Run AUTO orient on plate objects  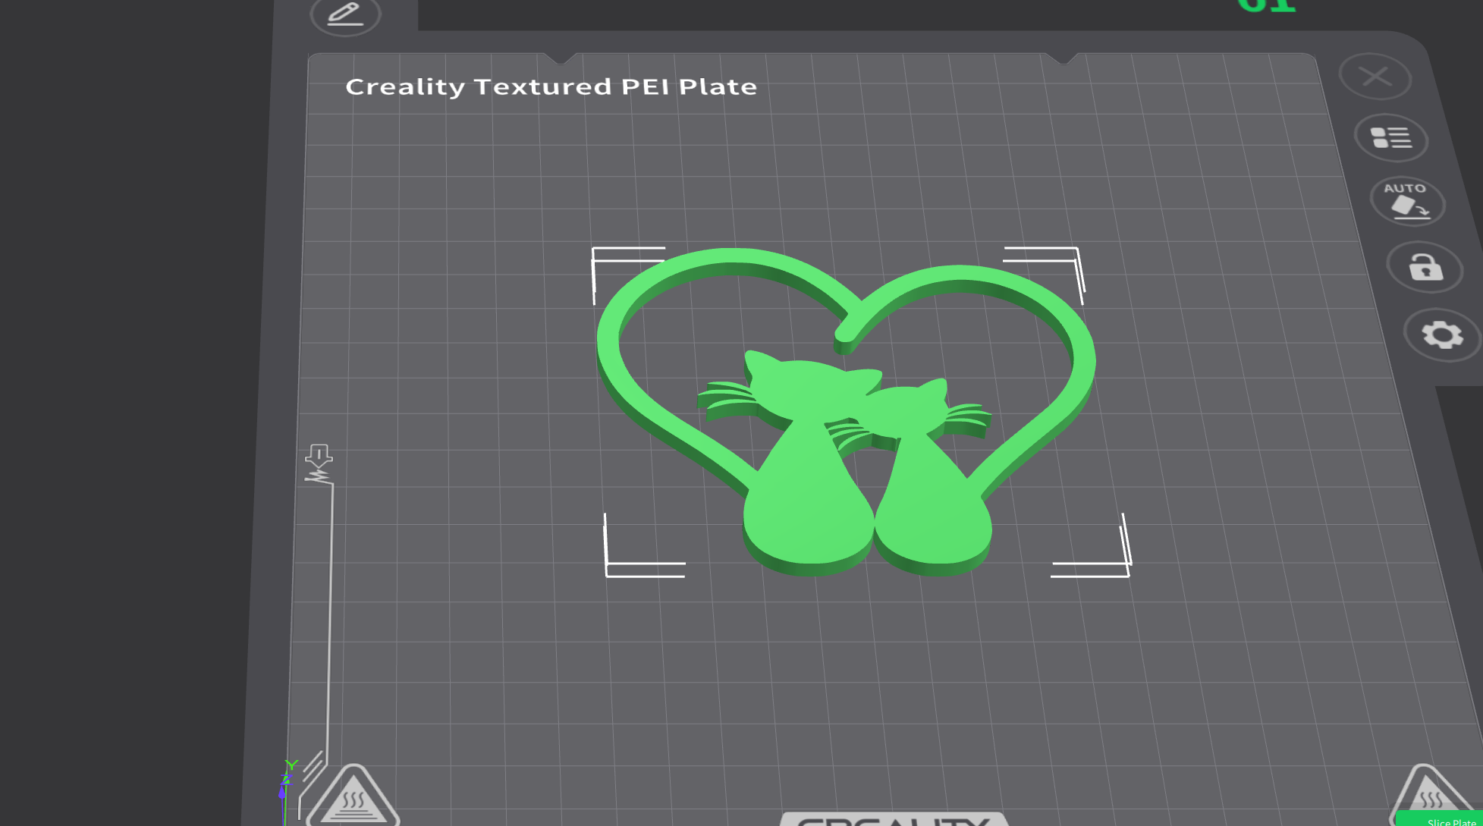(x=1408, y=202)
